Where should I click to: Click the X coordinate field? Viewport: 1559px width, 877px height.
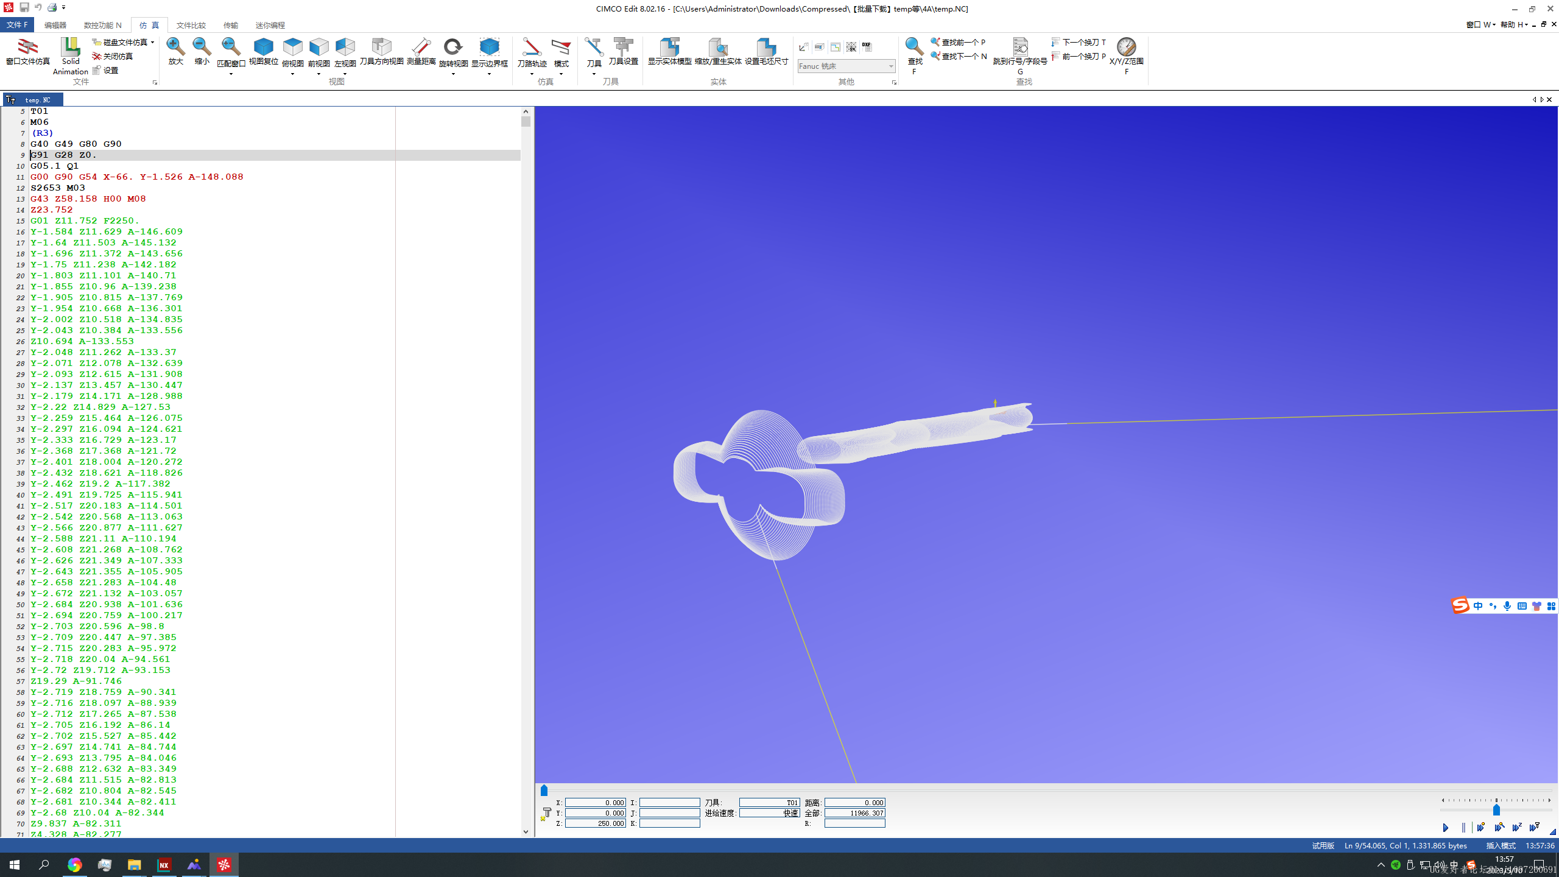coord(595,803)
